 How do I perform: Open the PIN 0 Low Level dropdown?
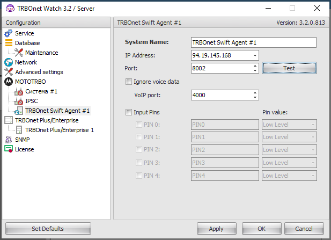coord(313,125)
